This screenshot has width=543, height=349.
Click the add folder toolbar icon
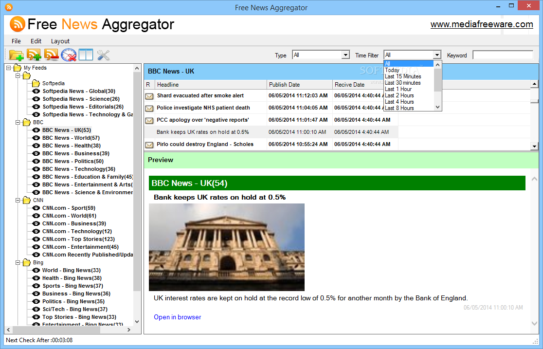pyautogui.click(x=16, y=55)
